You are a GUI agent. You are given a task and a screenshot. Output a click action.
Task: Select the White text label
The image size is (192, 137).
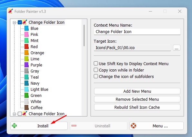(36, 101)
